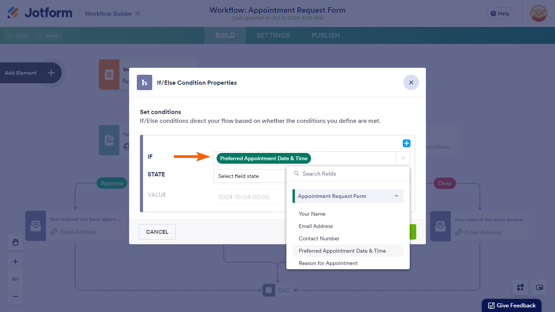
Task: Select Reason for Appointment option
Action: pyautogui.click(x=328, y=263)
